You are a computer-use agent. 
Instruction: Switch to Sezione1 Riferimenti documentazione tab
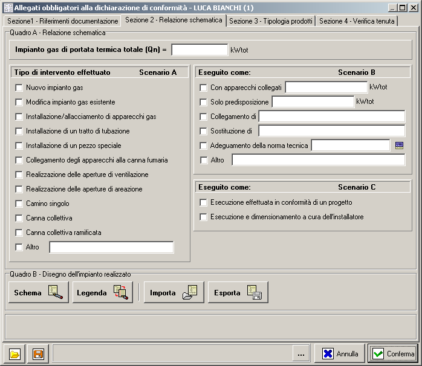point(62,21)
